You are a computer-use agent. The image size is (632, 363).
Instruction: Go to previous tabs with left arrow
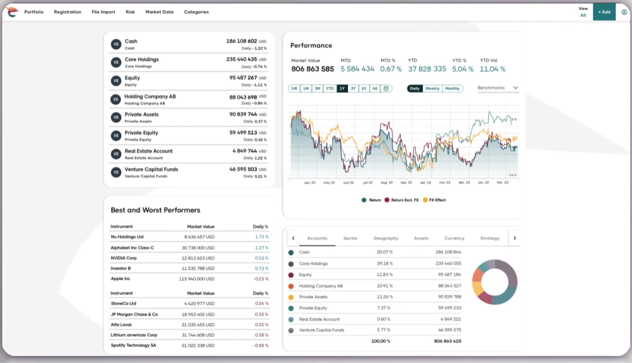293,238
